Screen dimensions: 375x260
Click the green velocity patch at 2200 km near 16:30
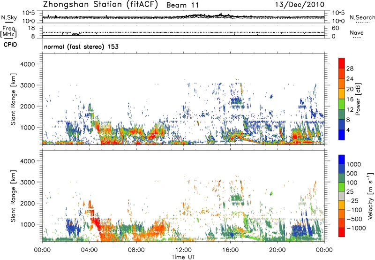point(237,198)
